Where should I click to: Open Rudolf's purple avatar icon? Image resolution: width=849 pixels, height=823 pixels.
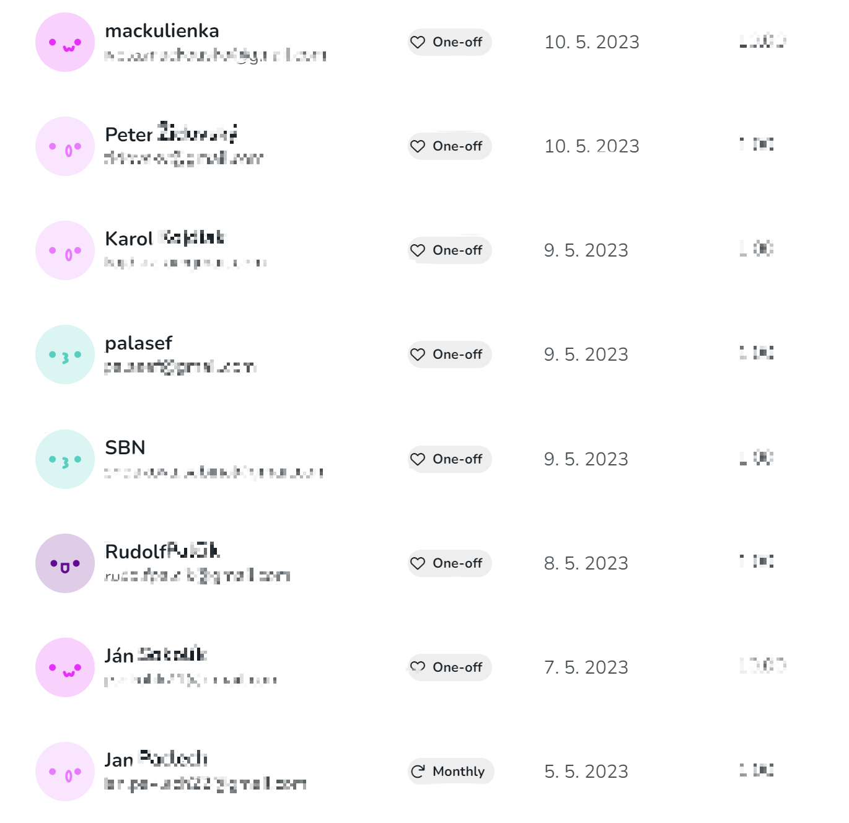[65, 563]
